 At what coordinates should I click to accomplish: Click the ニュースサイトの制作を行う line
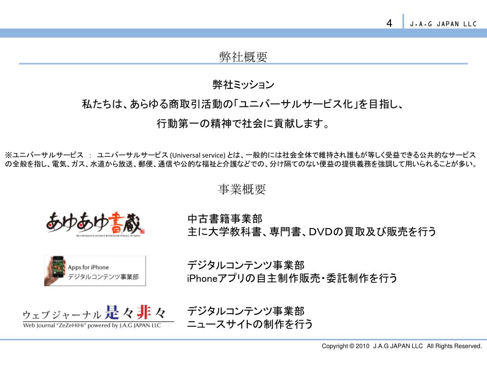click(250, 324)
